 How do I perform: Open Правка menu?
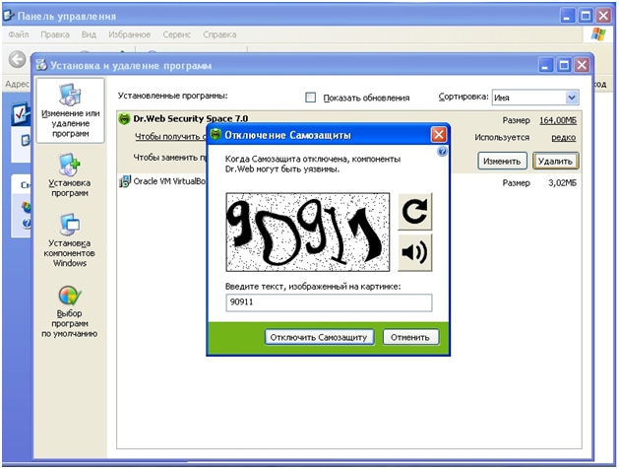coord(55,34)
